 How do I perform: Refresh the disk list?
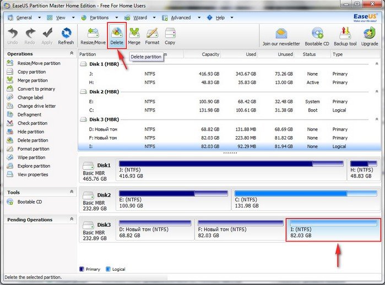66,36
